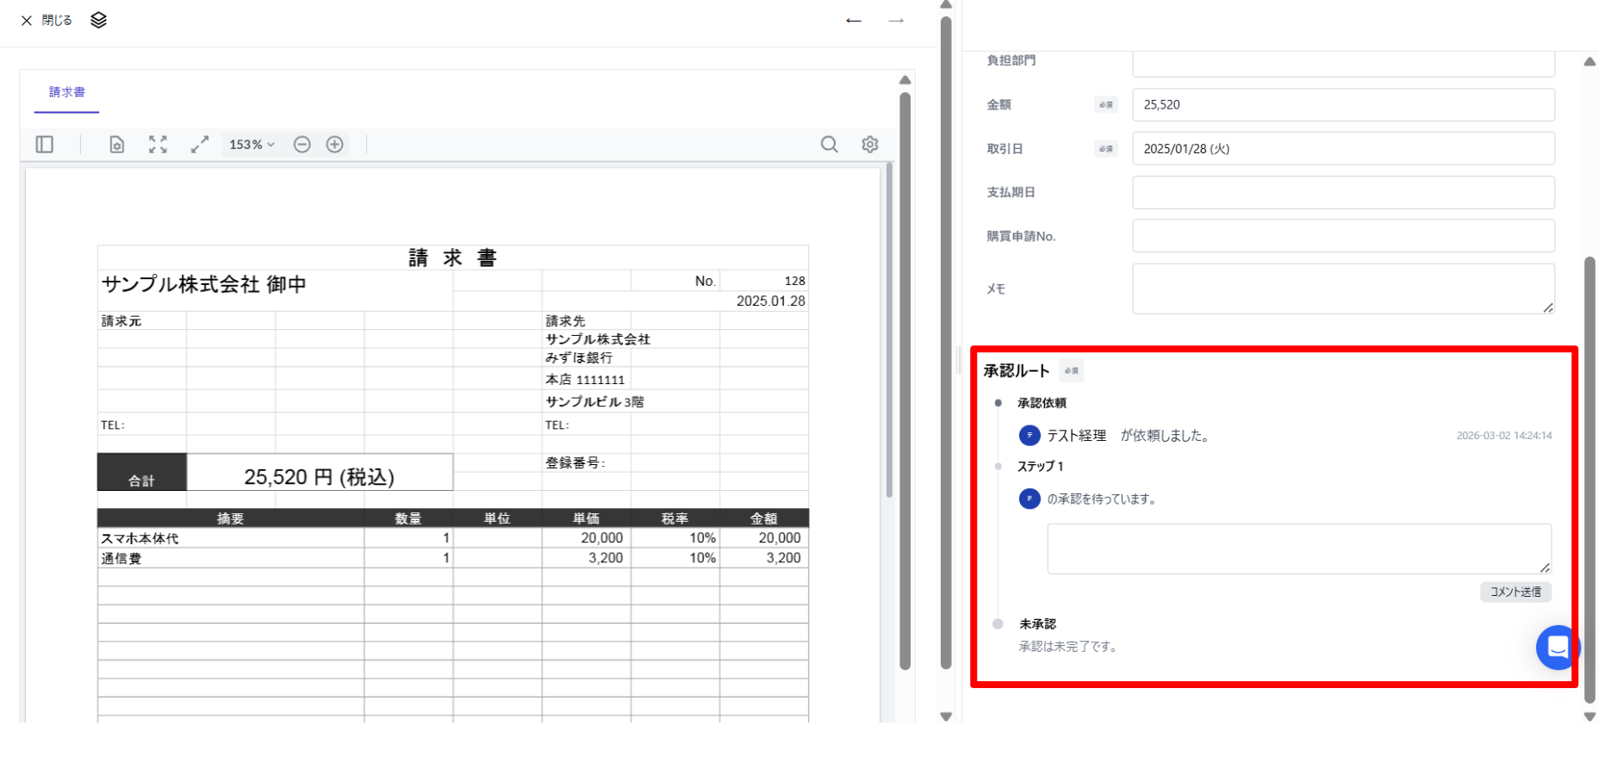Click the document page fit icon
1611x763 pixels.
click(x=117, y=145)
